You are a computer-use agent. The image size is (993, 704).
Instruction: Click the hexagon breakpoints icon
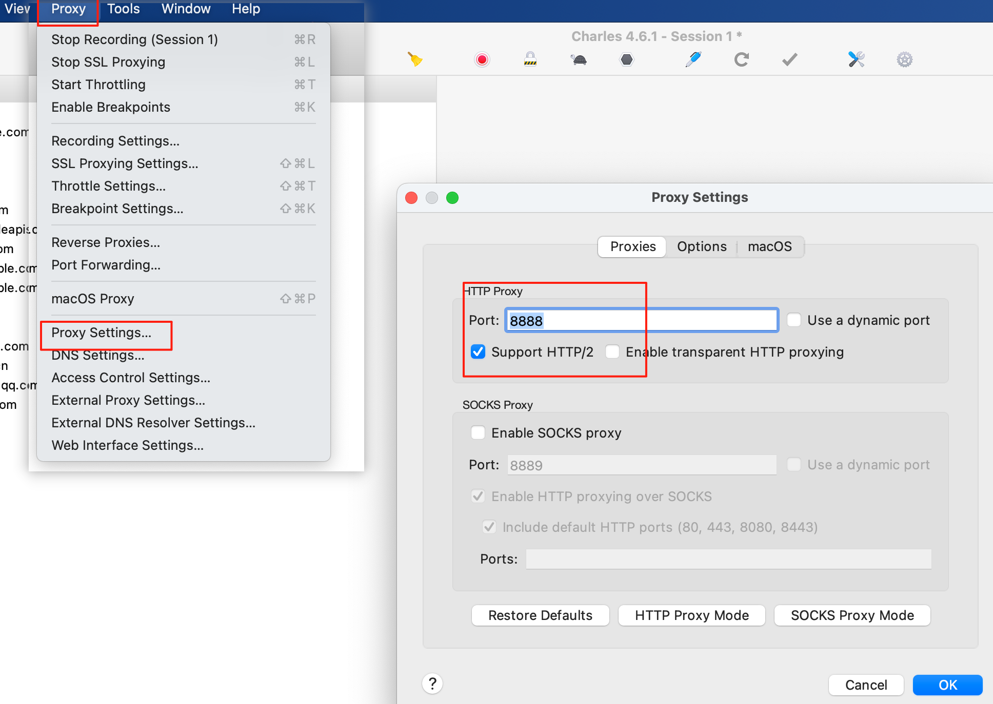click(x=626, y=59)
